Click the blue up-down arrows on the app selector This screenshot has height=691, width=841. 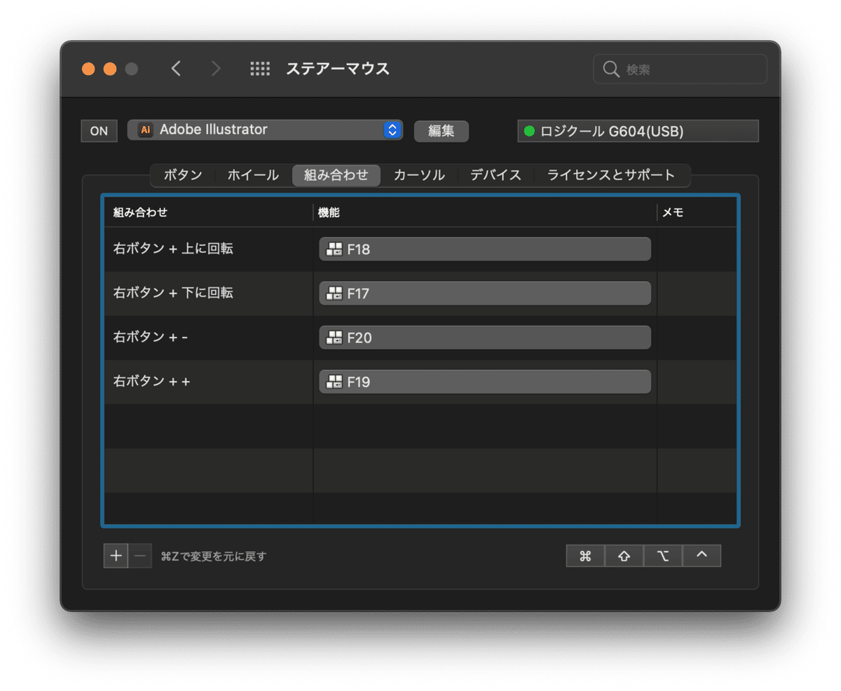[391, 130]
